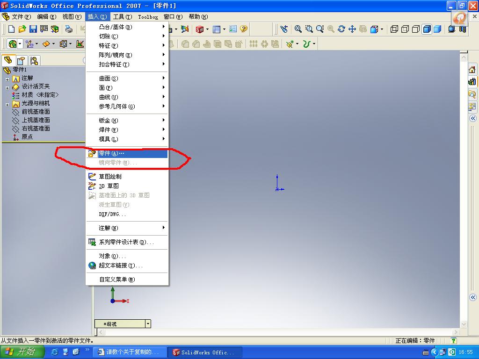
Task: Select 系列零件设计表(D)... entry
Action: pos(127,242)
